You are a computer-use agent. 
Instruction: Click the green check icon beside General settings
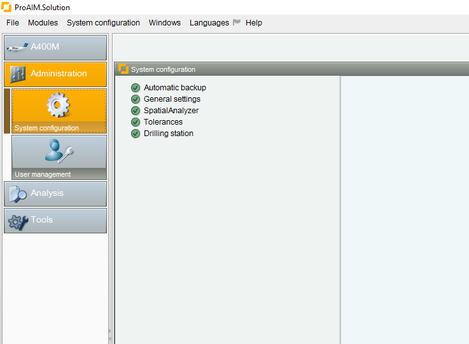pos(136,99)
